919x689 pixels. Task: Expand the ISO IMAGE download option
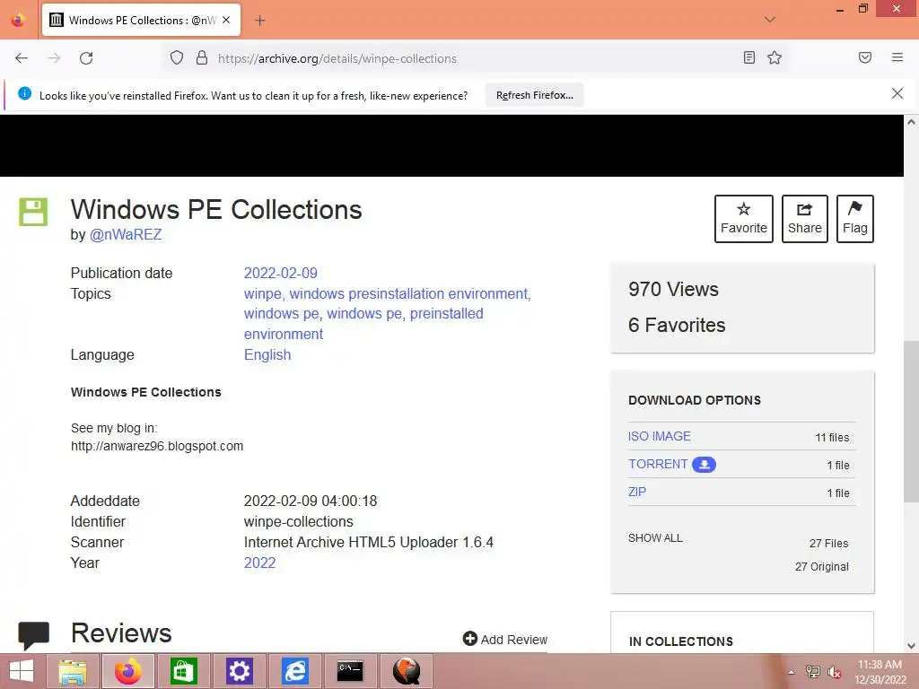pyautogui.click(x=660, y=436)
